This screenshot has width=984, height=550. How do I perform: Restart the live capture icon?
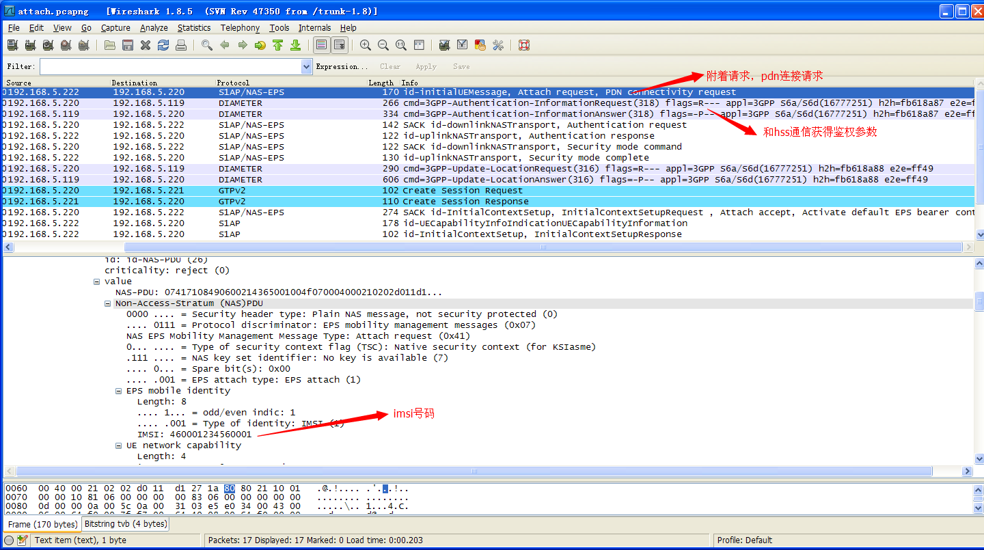83,45
